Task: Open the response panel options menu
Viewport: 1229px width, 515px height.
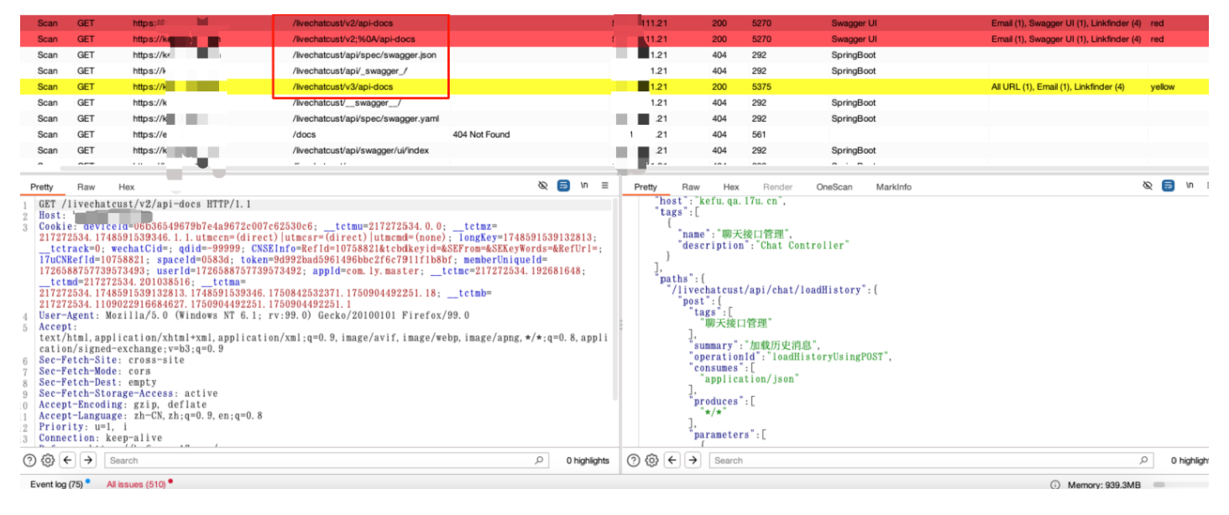Action: 1210,185
